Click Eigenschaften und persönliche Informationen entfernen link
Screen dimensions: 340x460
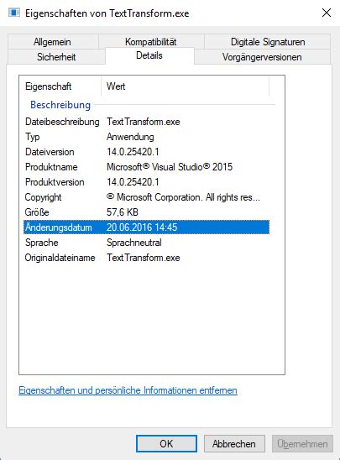pyautogui.click(x=128, y=390)
